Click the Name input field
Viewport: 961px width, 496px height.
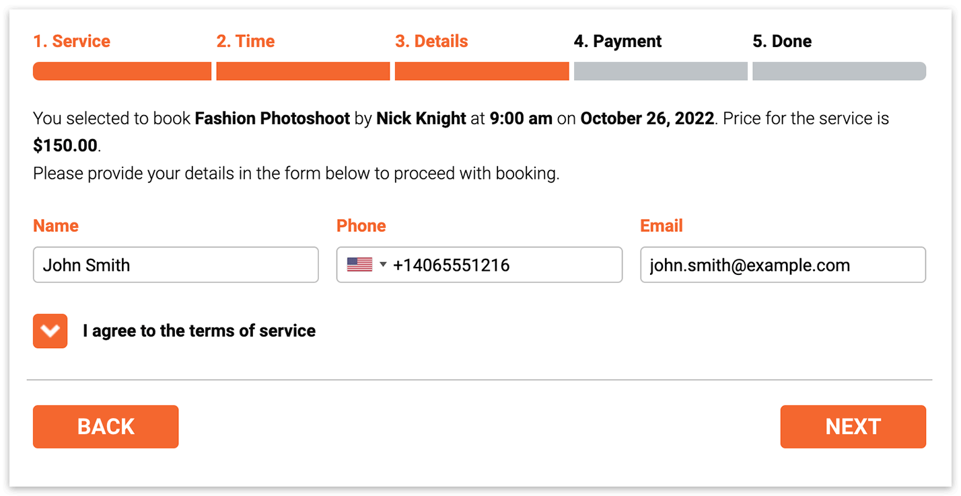pyautogui.click(x=176, y=265)
